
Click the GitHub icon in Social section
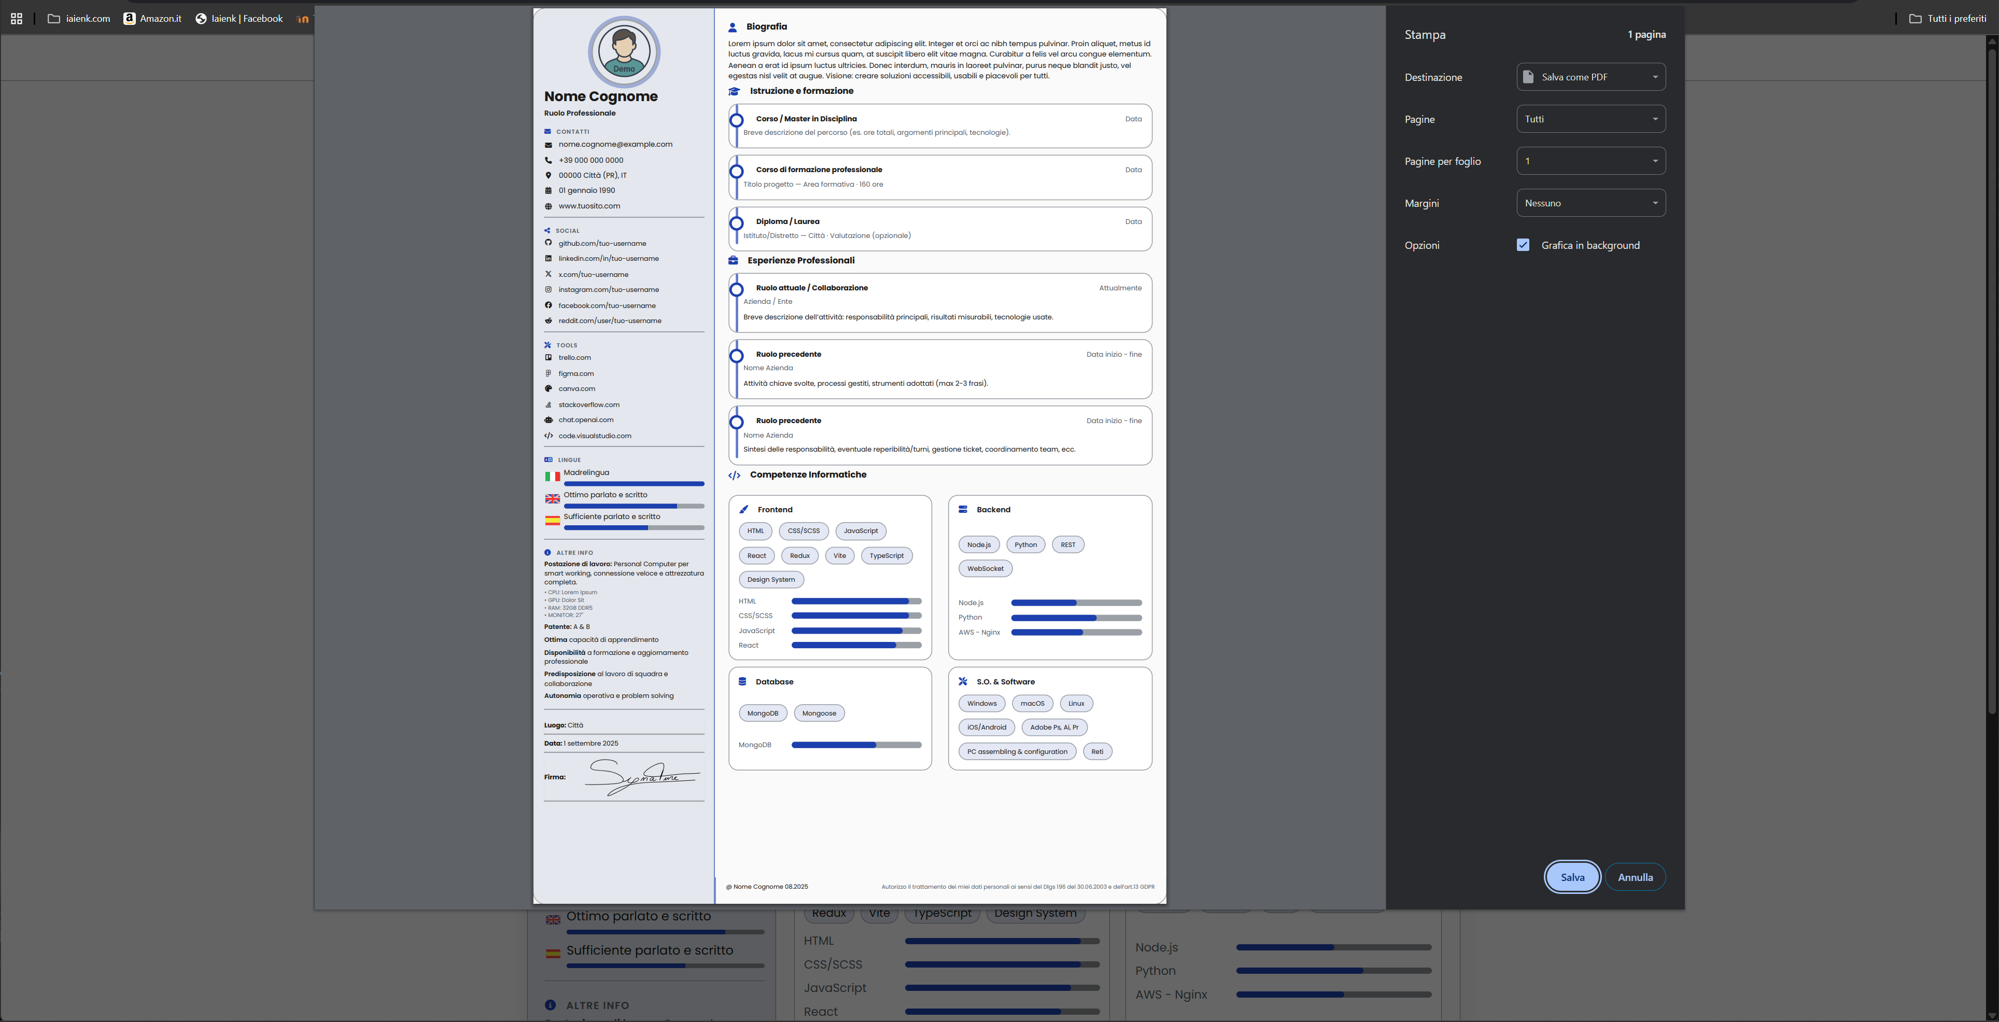548,243
